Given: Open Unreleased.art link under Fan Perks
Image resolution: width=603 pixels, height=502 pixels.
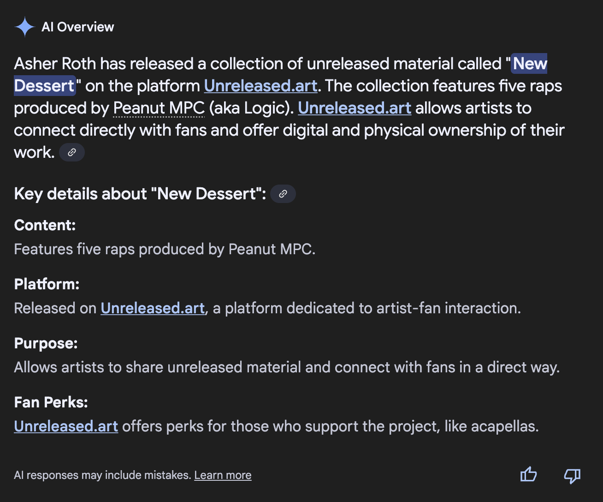Looking at the screenshot, I should tap(66, 426).
